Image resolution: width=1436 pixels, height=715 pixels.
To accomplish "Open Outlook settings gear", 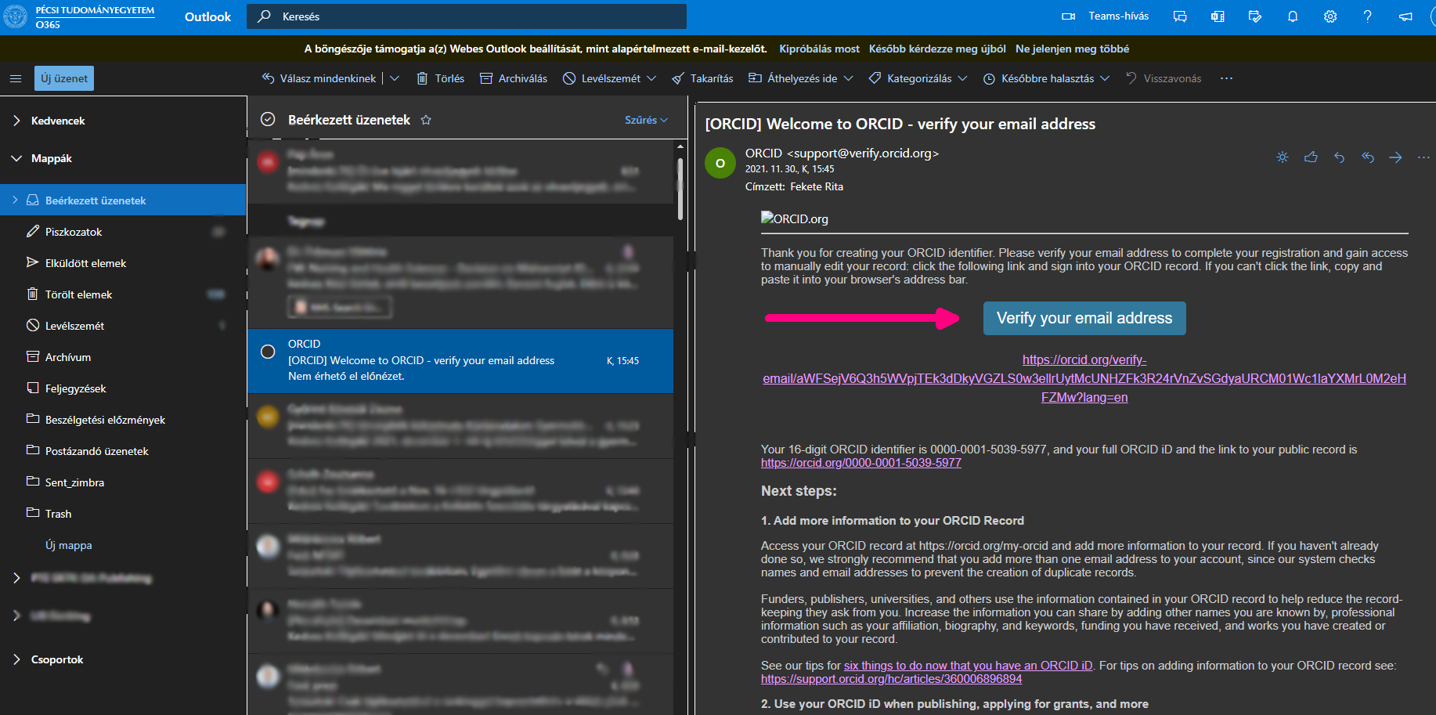I will [1330, 16].
